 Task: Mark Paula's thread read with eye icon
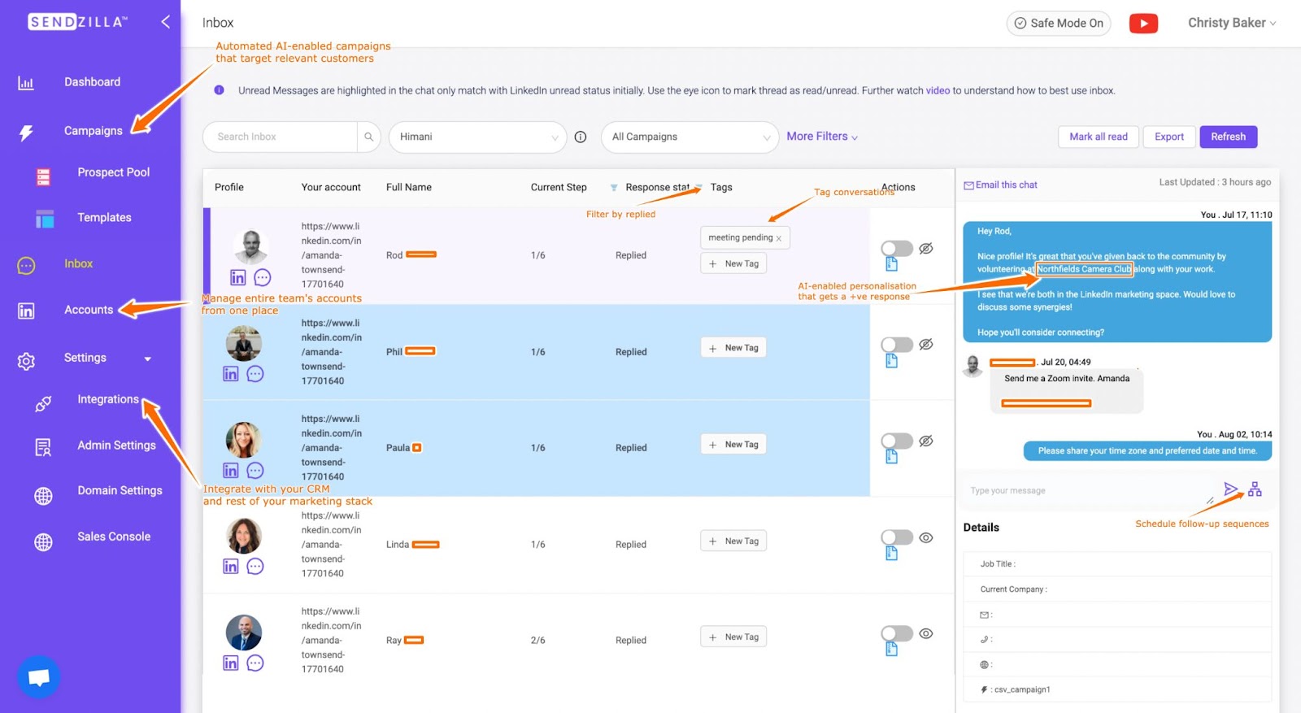click(925, 441)
